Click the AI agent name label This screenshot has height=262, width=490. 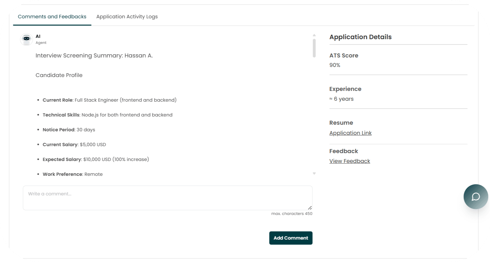(x=38, y=36)
